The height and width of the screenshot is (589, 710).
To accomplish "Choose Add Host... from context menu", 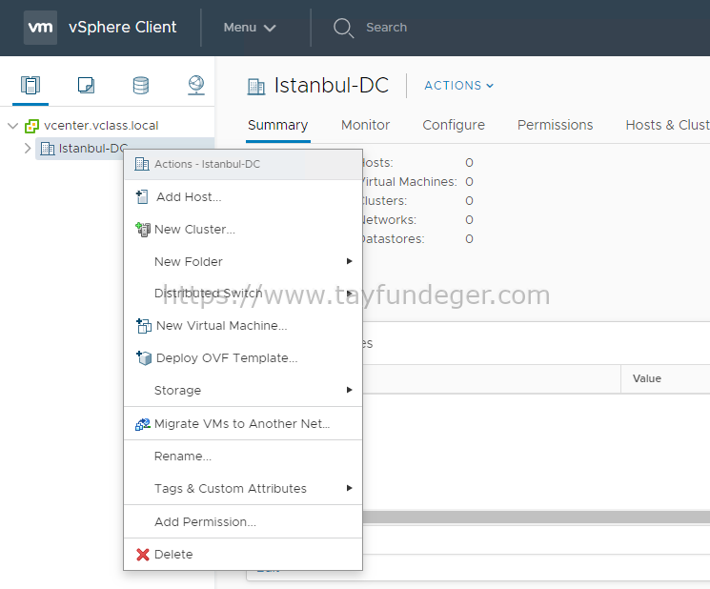I will [x=243, y=197].
